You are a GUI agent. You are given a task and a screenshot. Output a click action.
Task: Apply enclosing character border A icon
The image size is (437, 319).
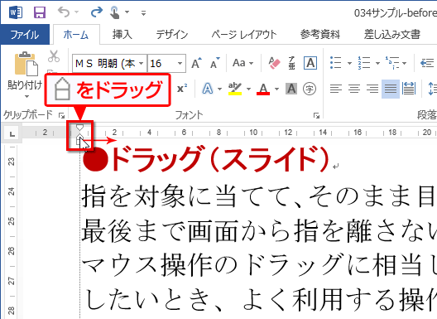[310, 63]
